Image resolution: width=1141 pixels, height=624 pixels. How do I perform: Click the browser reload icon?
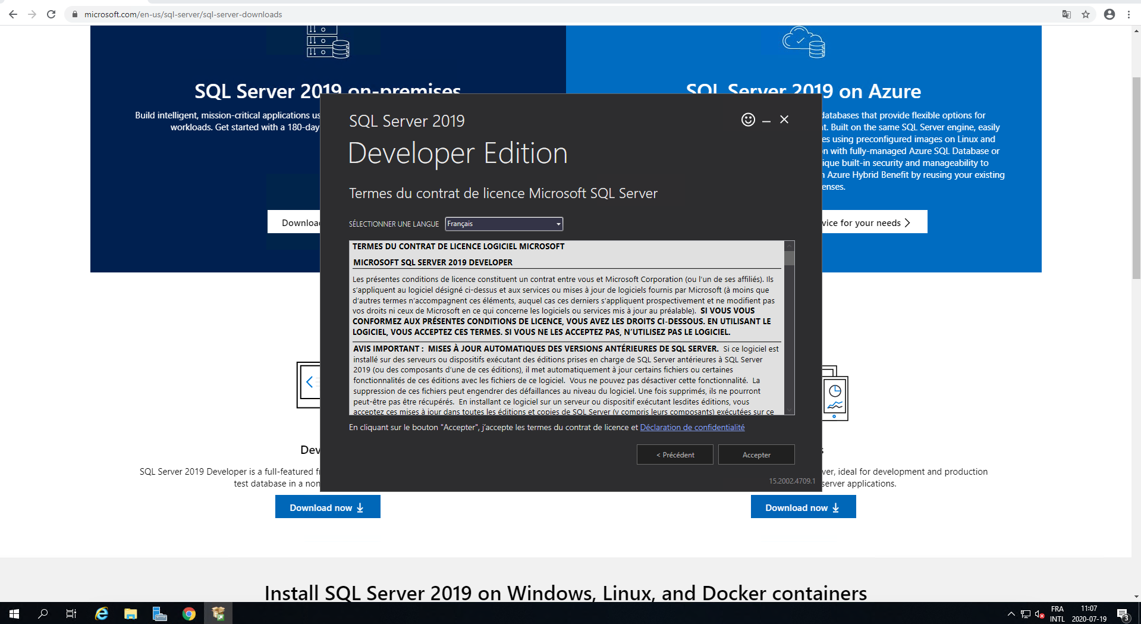coord(51,14)
